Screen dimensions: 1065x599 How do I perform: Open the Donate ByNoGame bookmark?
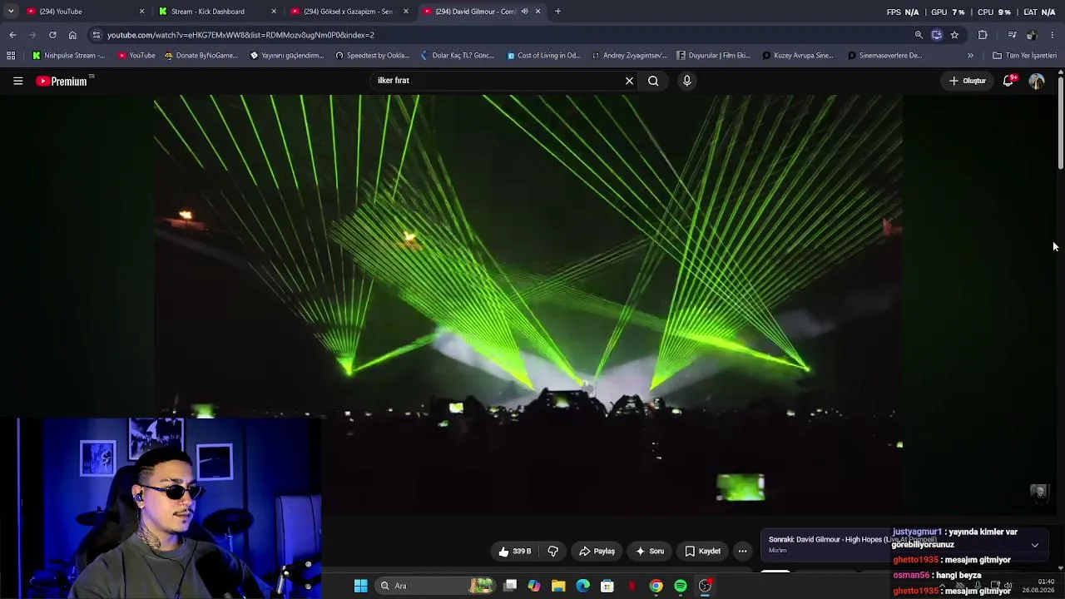click(x=201, y=56)
